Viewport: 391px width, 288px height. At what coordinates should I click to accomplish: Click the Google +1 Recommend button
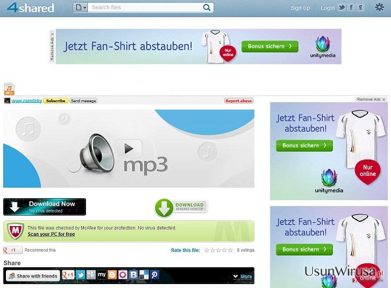pos(13,250)
